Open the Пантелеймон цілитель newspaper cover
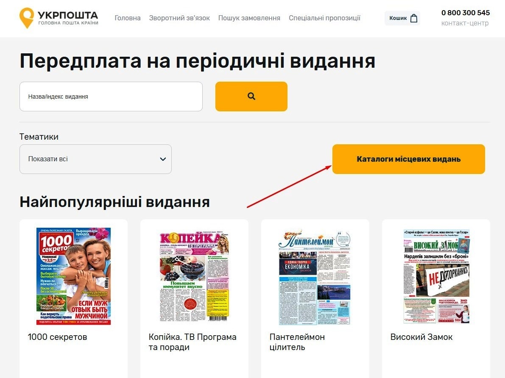505x378 pixels. coord(315,277)
